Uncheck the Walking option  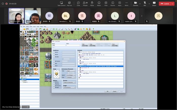coord(54,82)
